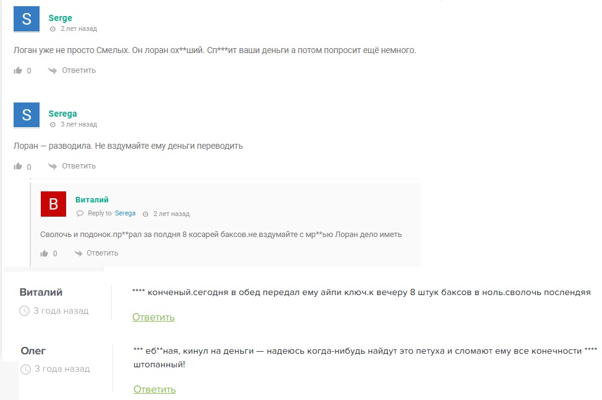Viewport: 602px width, 400px height.
Task: Click reply arrow icon under Serega's comment
Action: (52, 166)
